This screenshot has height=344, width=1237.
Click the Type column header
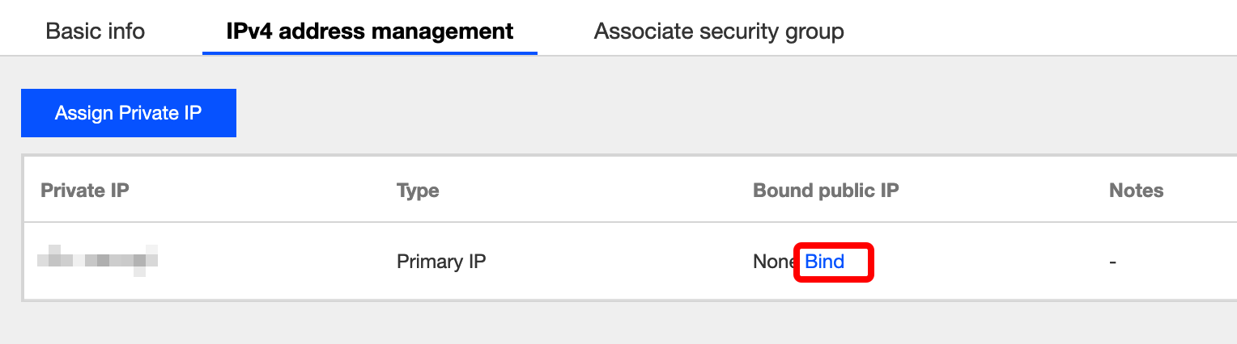(x=418, y=191)
